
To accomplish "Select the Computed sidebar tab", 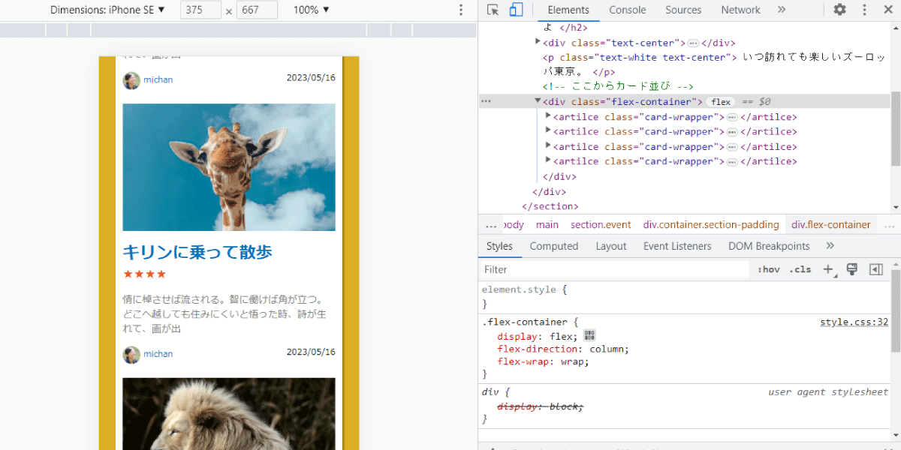I will (x=554, y=246).
